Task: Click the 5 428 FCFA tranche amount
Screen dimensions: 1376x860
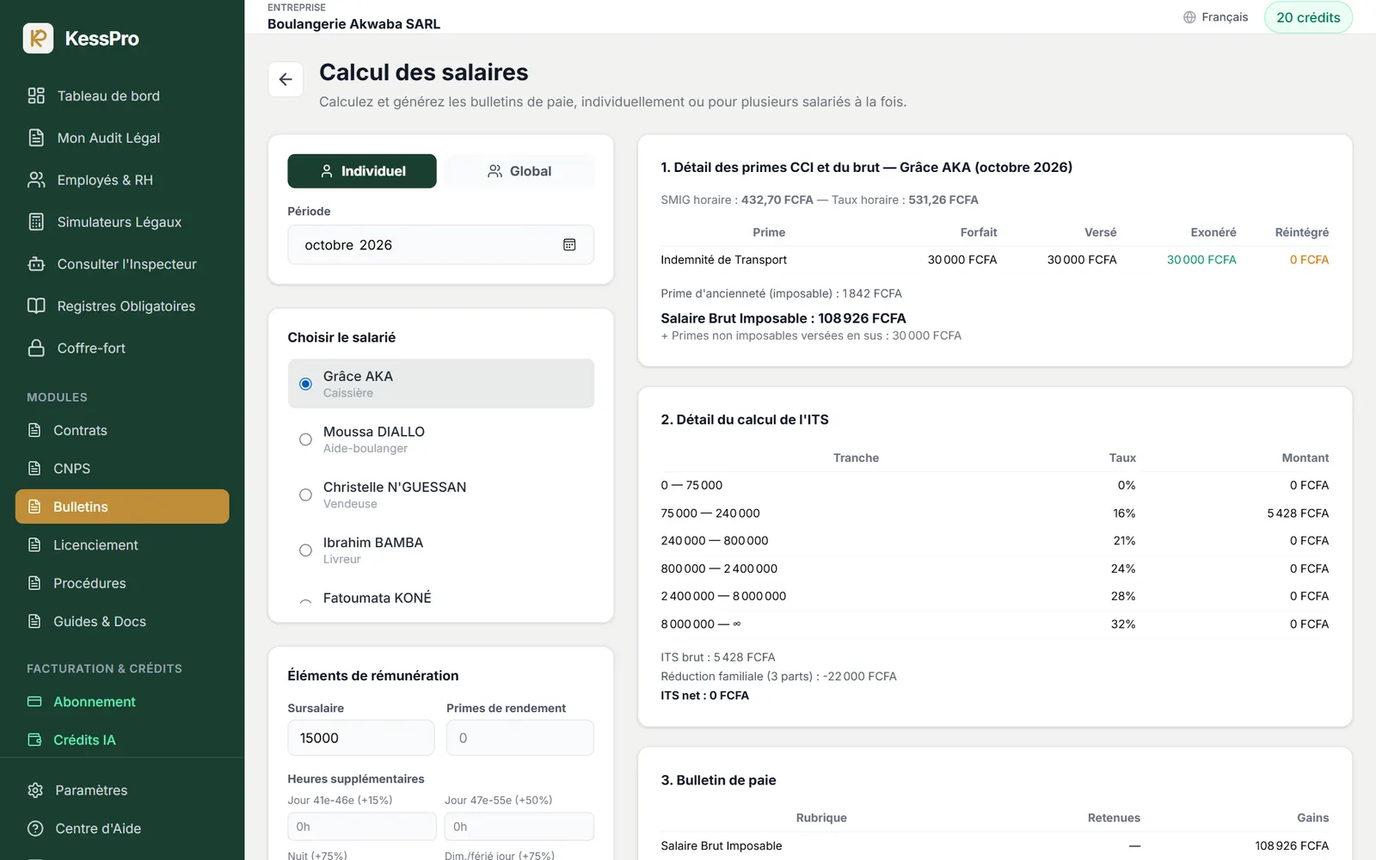Action: point(1298,513)
